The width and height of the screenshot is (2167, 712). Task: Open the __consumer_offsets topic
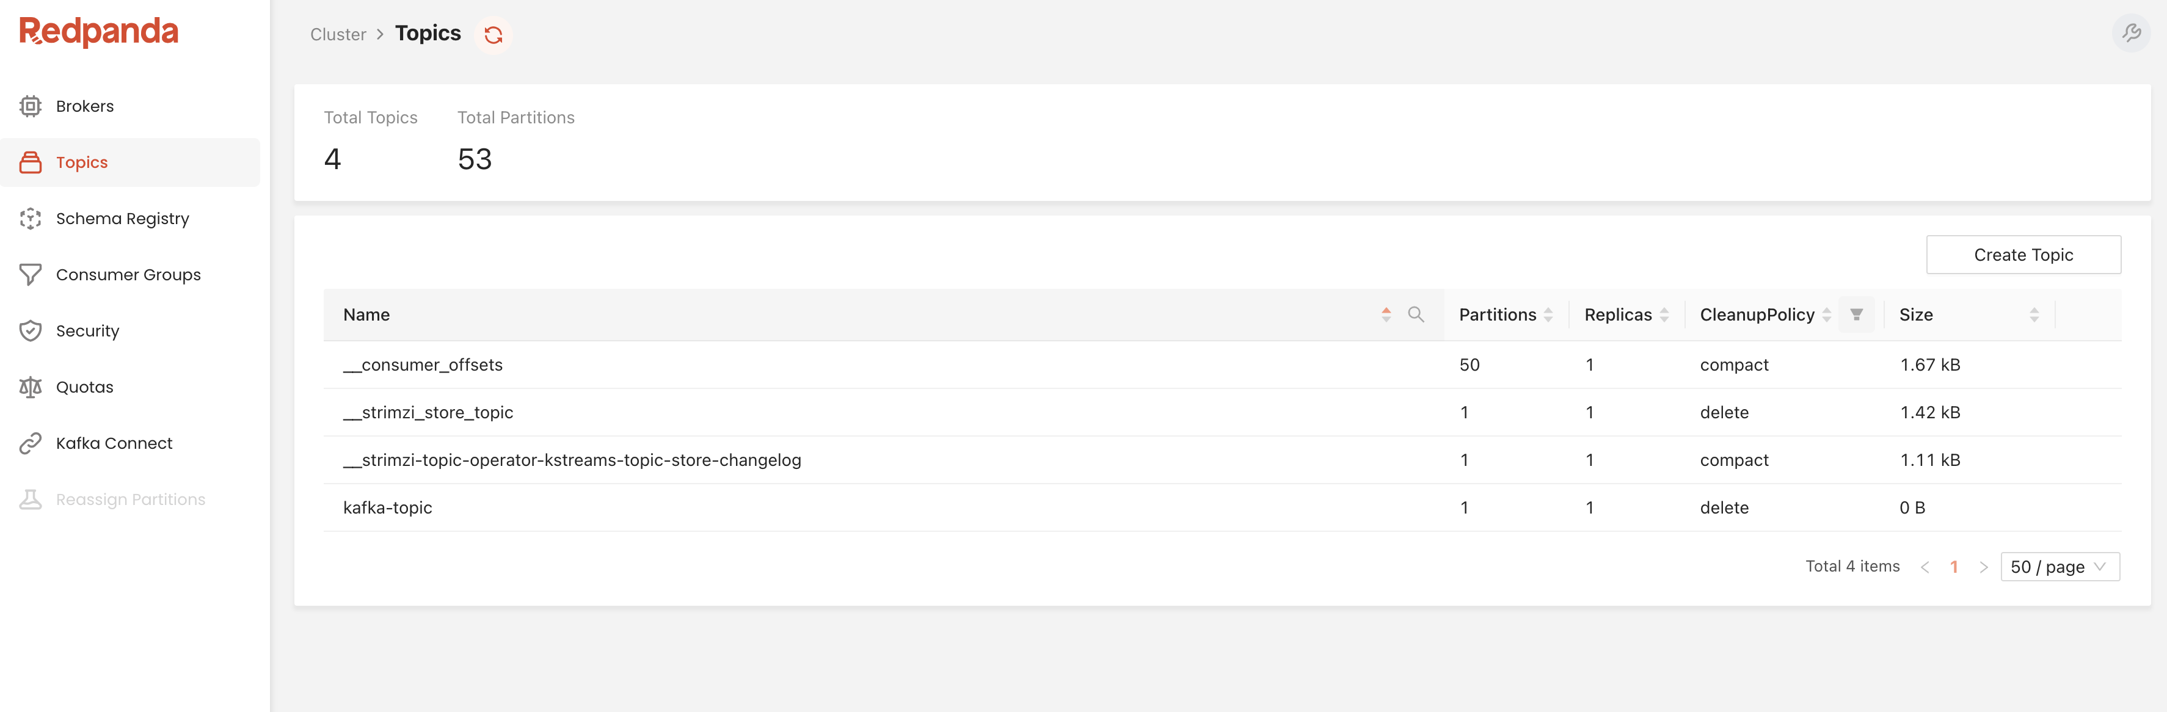coord(422,365)
